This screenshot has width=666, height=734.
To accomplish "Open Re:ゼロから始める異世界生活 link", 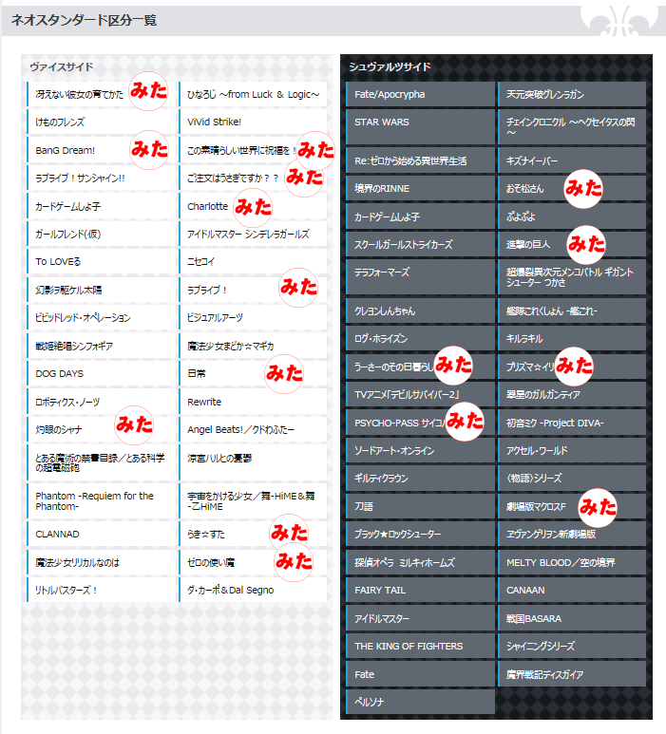I will (x=421, y=160).
